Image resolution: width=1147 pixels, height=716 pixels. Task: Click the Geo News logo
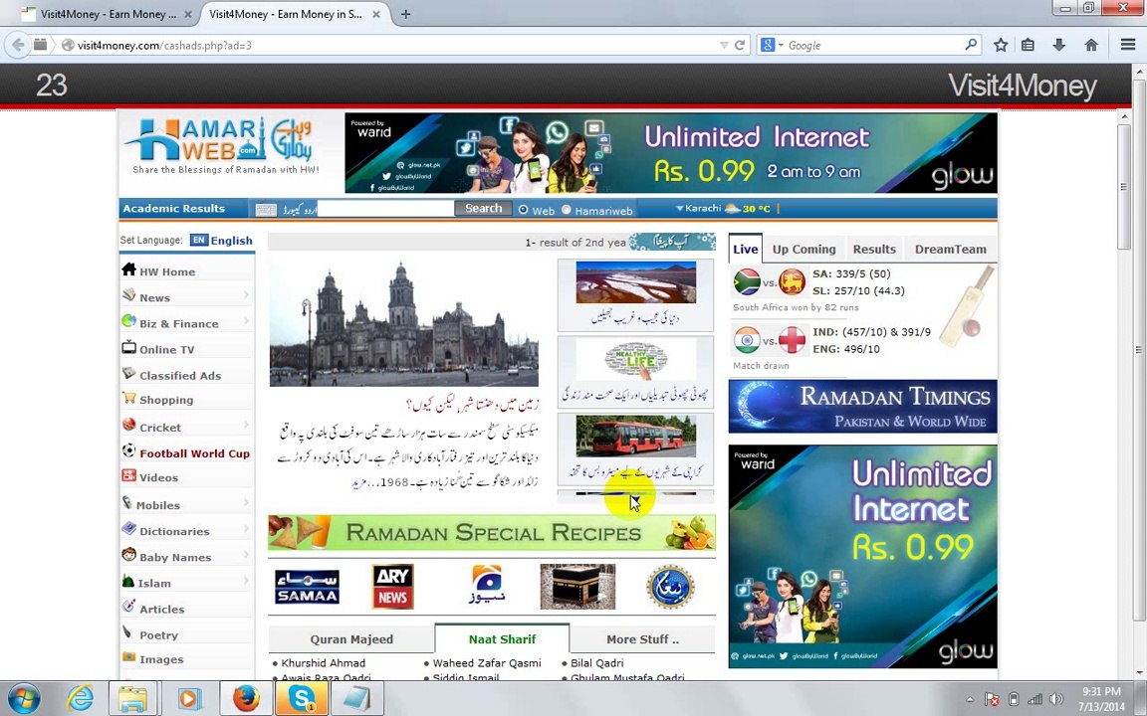[487, 587]
